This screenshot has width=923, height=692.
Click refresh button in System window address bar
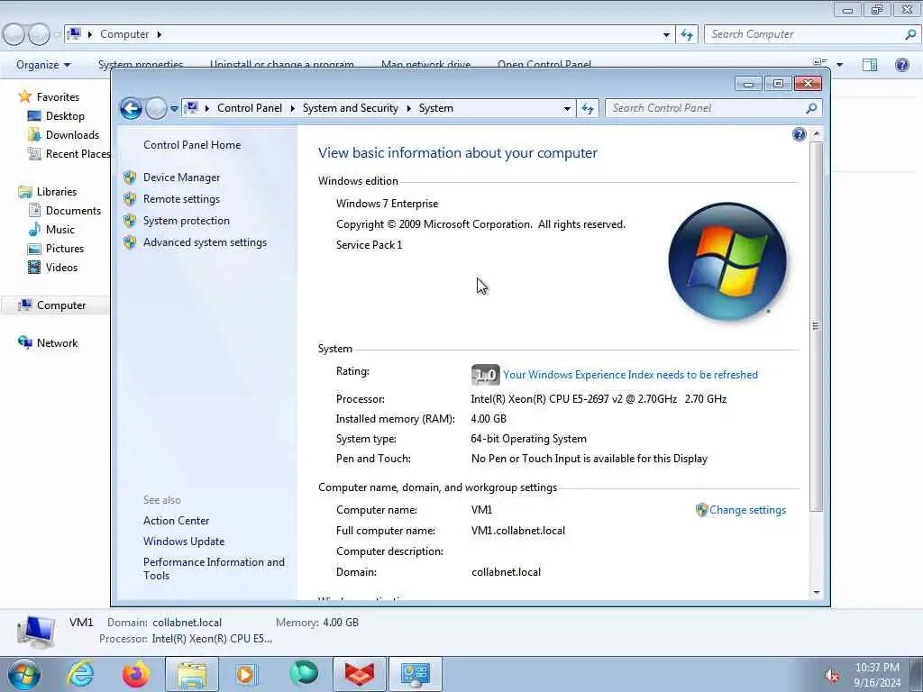tap(588, 108)
